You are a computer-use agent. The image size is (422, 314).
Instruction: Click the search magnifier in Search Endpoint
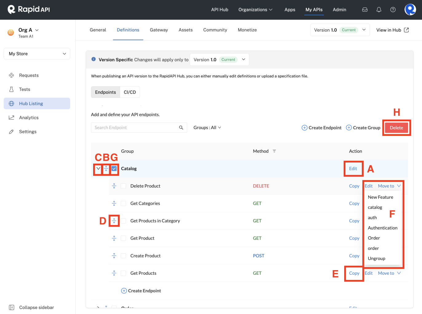181,128
